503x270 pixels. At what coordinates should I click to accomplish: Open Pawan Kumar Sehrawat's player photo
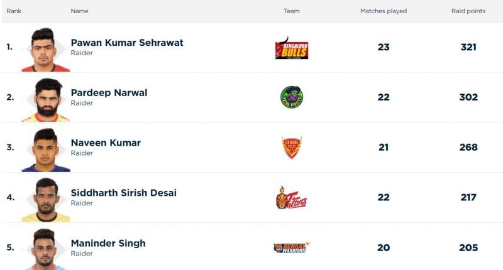click(44, 50)
